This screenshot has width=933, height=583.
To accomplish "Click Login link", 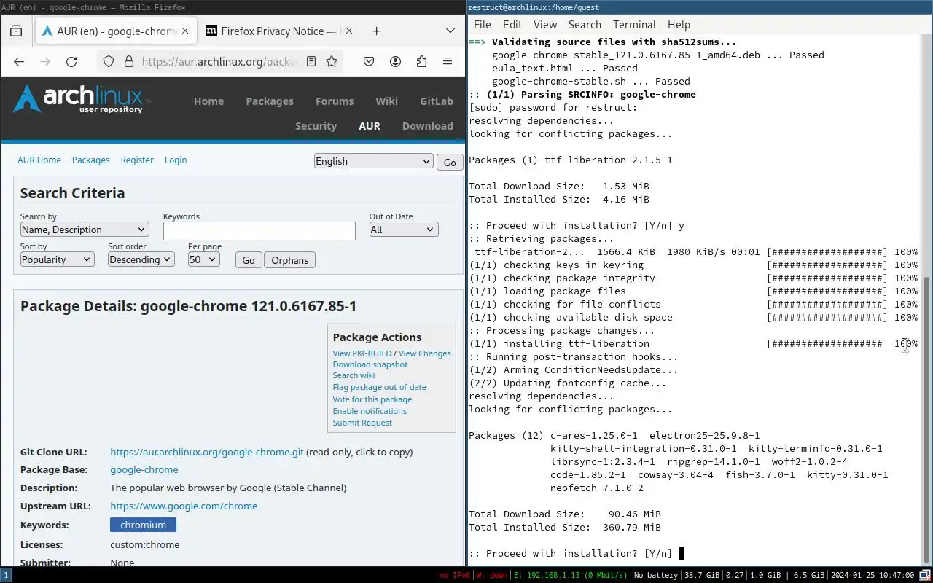I will (176, 160).
